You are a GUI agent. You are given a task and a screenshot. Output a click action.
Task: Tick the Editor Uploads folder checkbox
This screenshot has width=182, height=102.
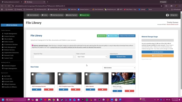point(86,74)
